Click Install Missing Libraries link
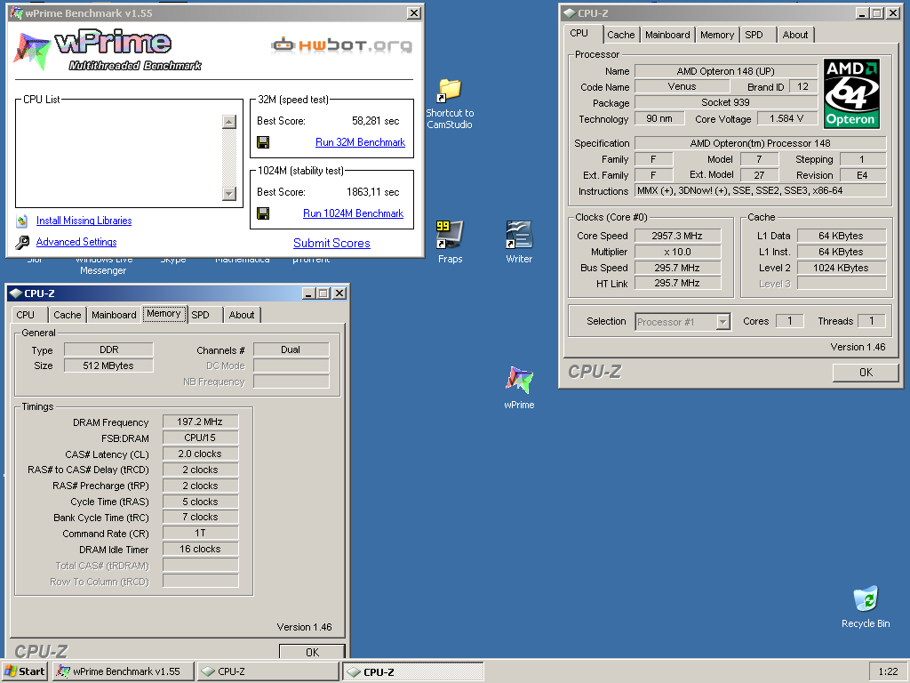This screenshot has width=910, height=683. (84, 221)
